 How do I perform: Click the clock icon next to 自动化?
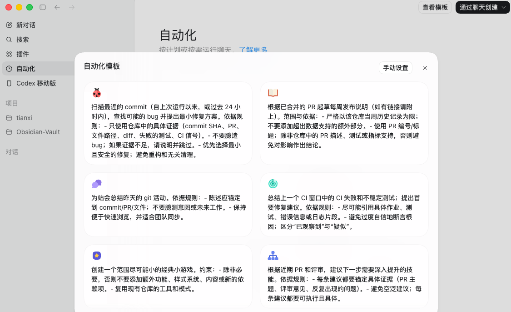tap(9, 69)
